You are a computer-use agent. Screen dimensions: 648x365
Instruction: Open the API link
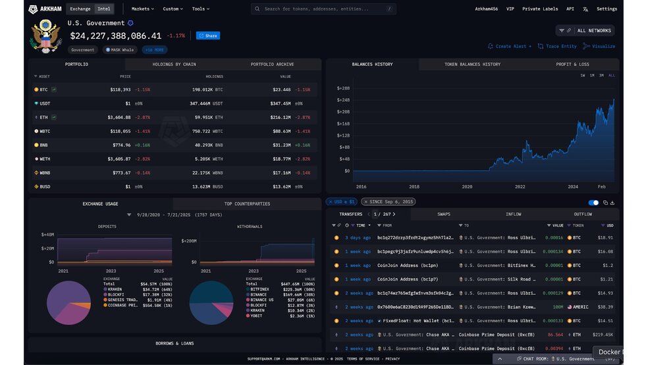tap(570, 9)
